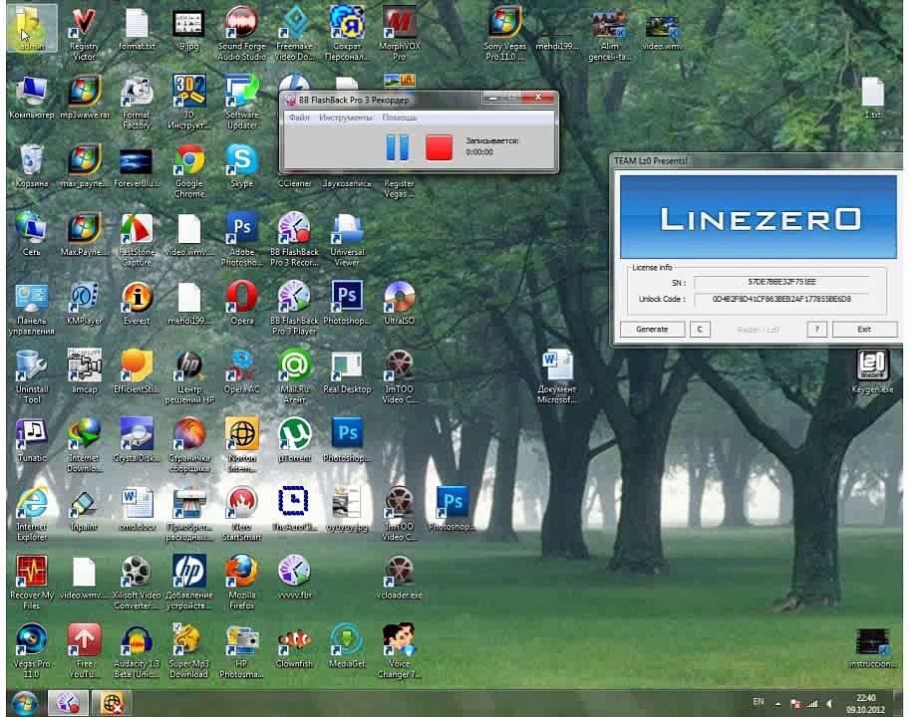909x717 pixels.
Task: Click the EN language indicator
Action: pos(758,702)
